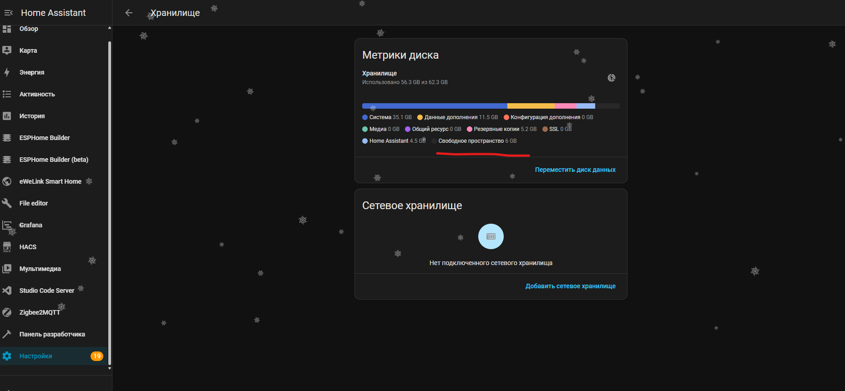Open Панель разработчика
This screenshot has width=845, height=391.
click(x=52, y=334)
